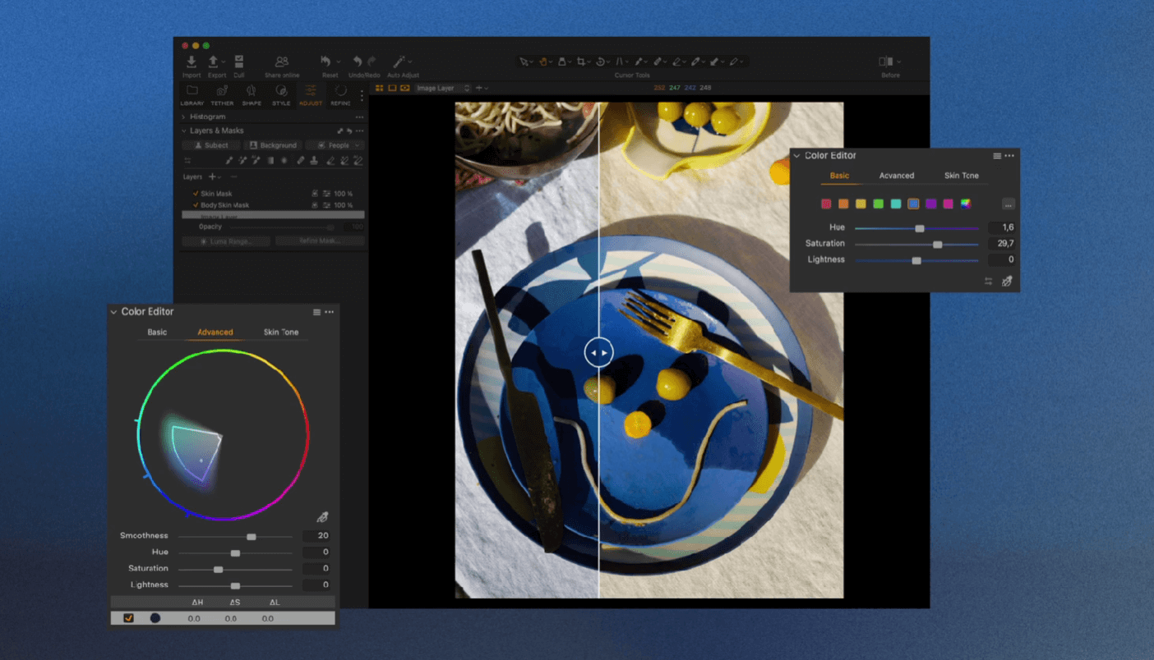Toggle the proofing eye view icon
Screen dimensions: 1154x660
pos(405,88)
